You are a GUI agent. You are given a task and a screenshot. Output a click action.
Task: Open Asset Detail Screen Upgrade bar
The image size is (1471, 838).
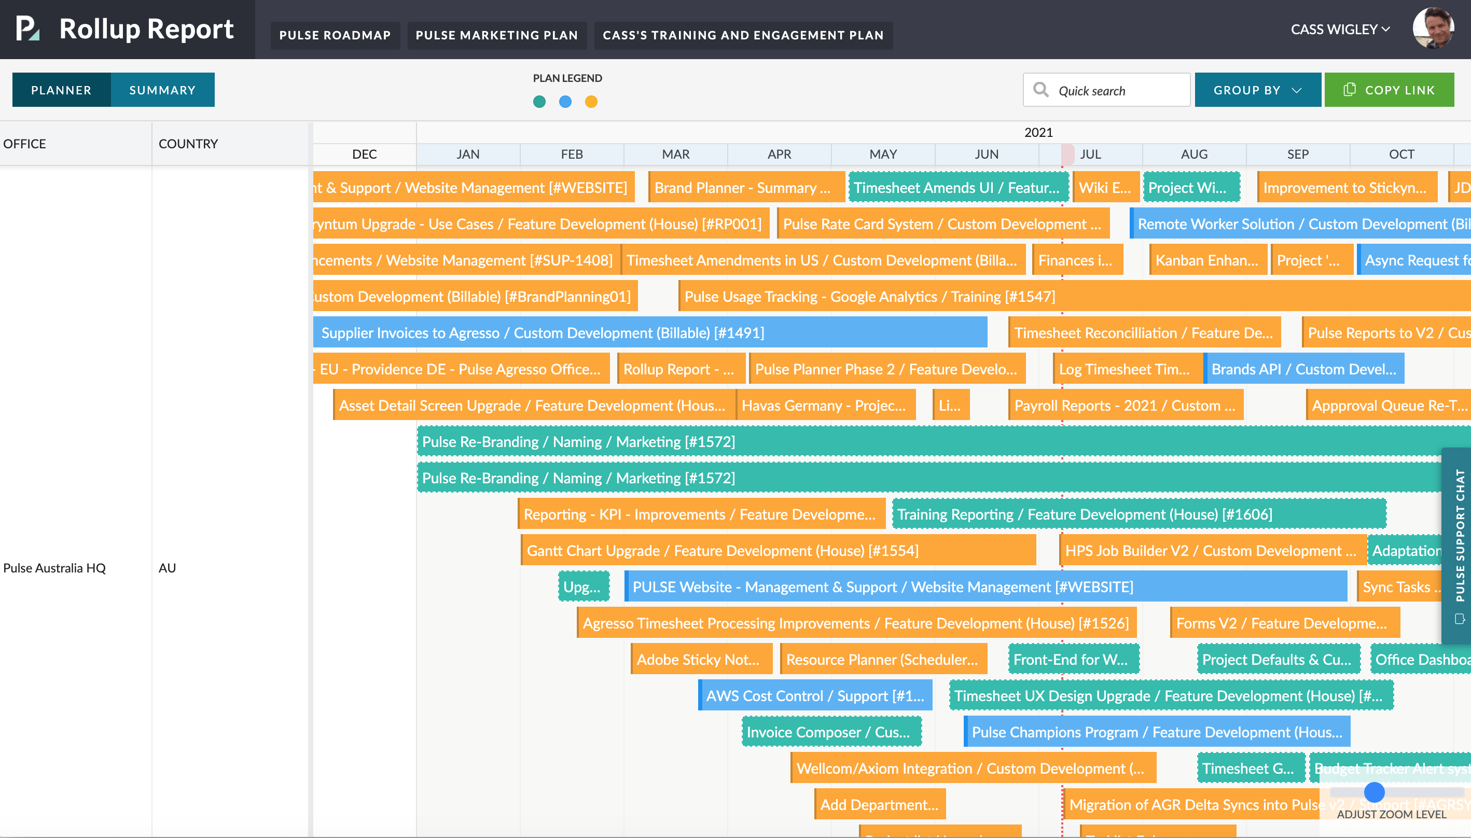click(x=535, y=405)
